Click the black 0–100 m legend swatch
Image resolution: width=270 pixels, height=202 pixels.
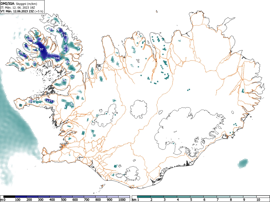pos(9,197)
